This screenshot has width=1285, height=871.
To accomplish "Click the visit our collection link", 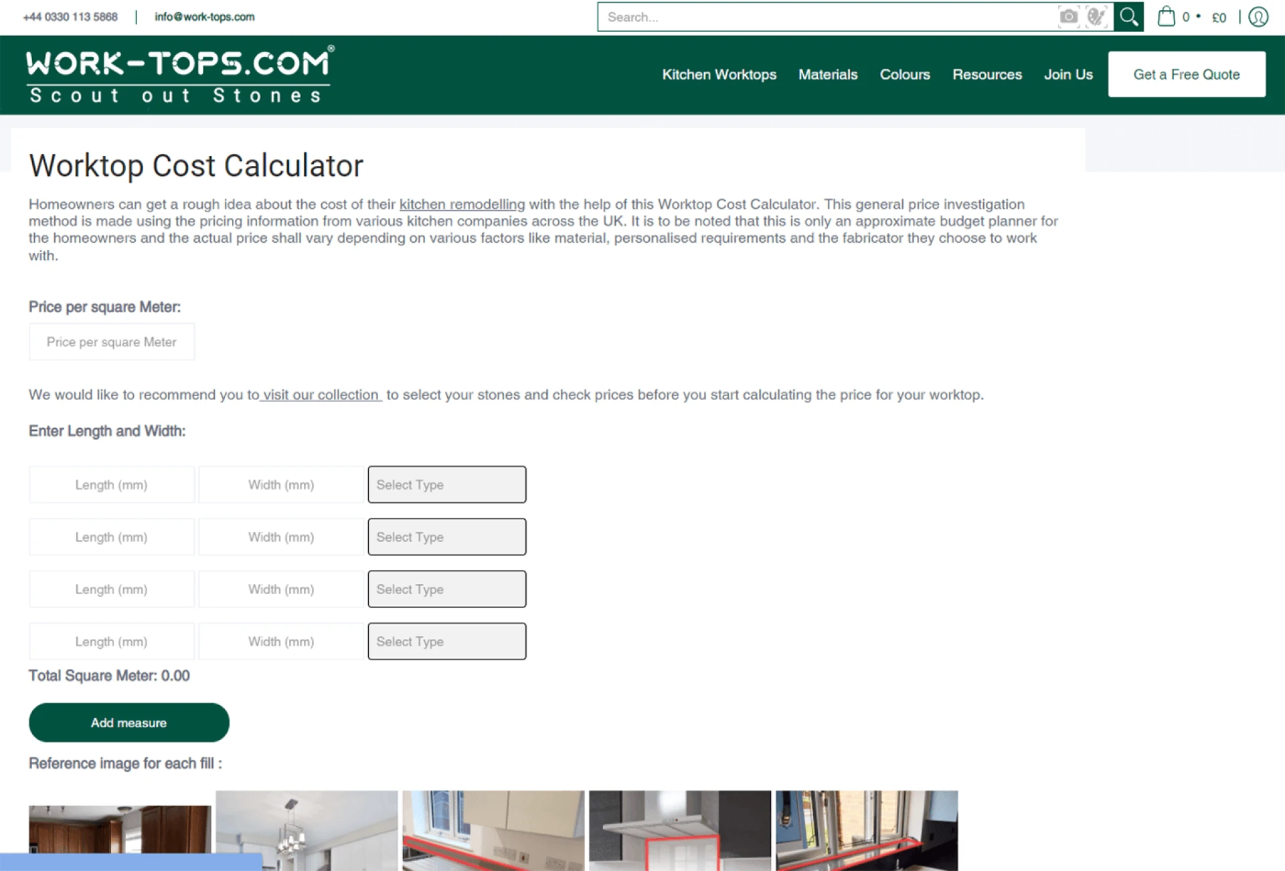I will click(321, 395).
